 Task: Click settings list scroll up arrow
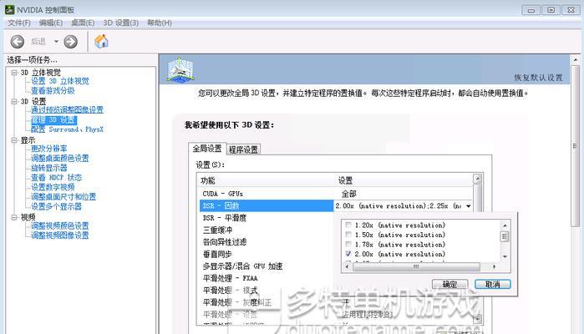coord(478,179)
